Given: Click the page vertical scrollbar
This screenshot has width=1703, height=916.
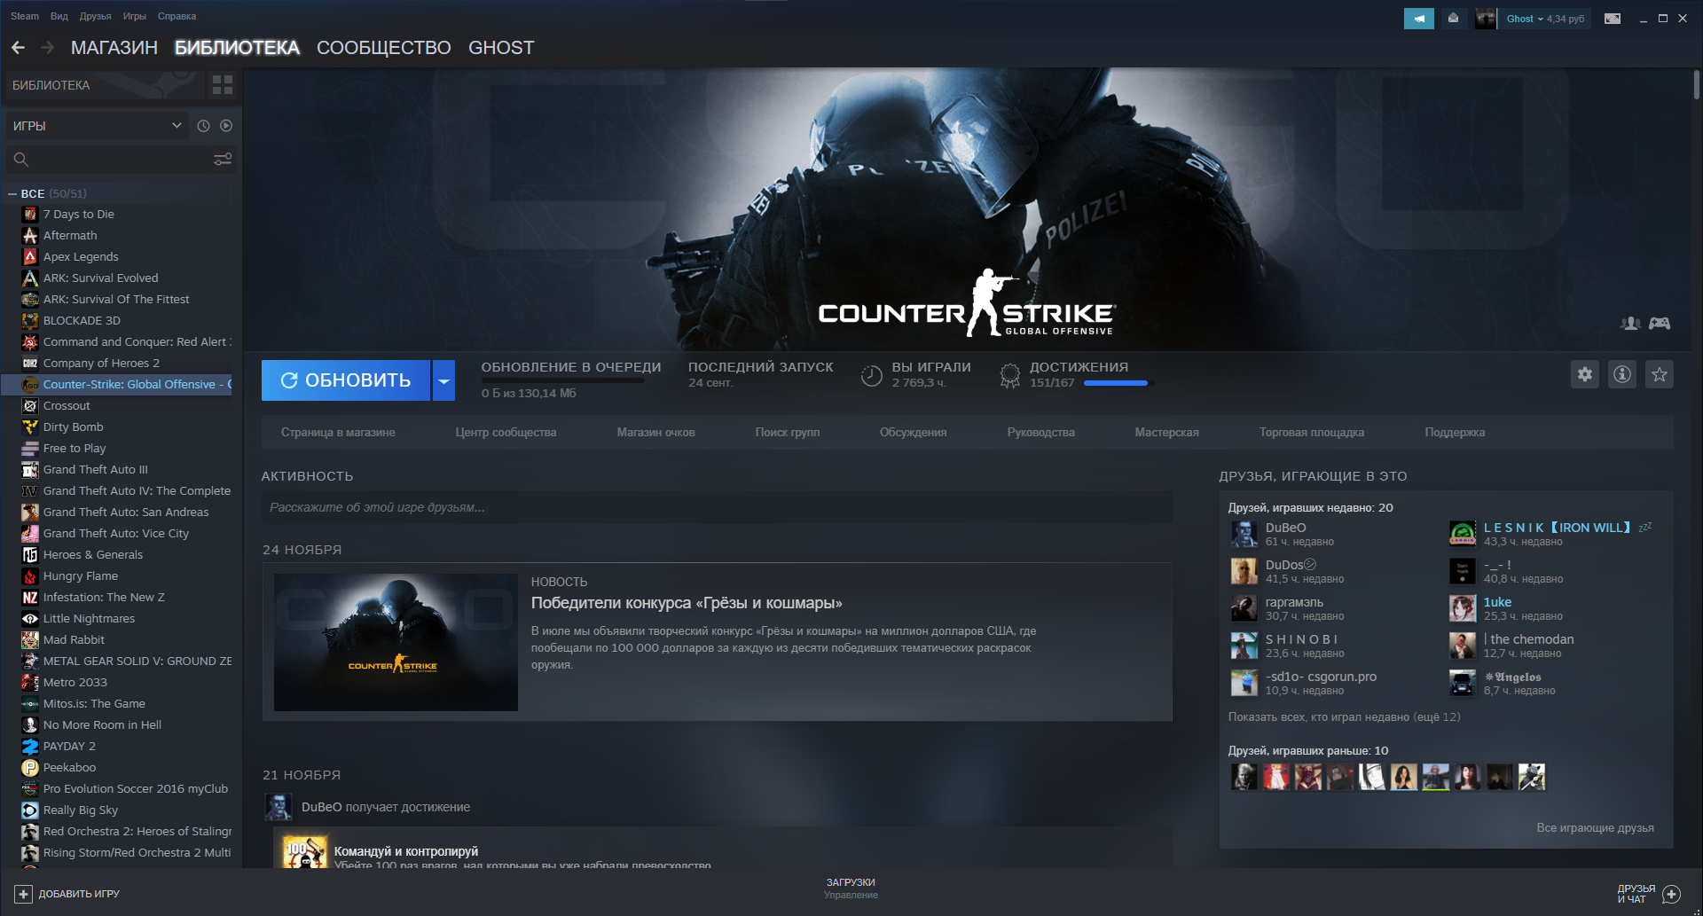Looking at the screenshot, I should [1696, 85].
